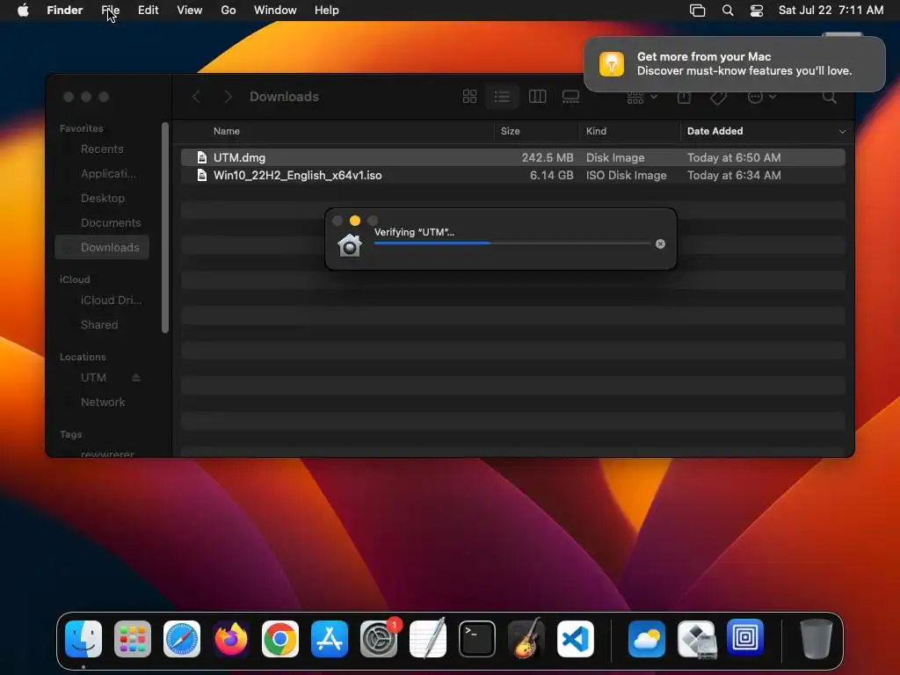Image resolution: width=900 pixels, height=675 pixels.
Task: Open UTM volume in sidebar
Action: point(93,378)
